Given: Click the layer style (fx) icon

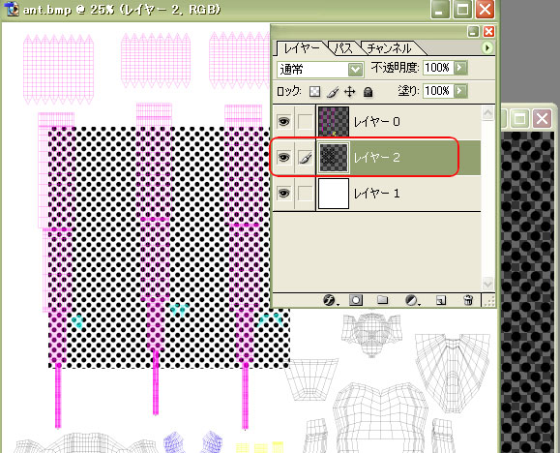Looking at the screenshot, I should 330,300.
